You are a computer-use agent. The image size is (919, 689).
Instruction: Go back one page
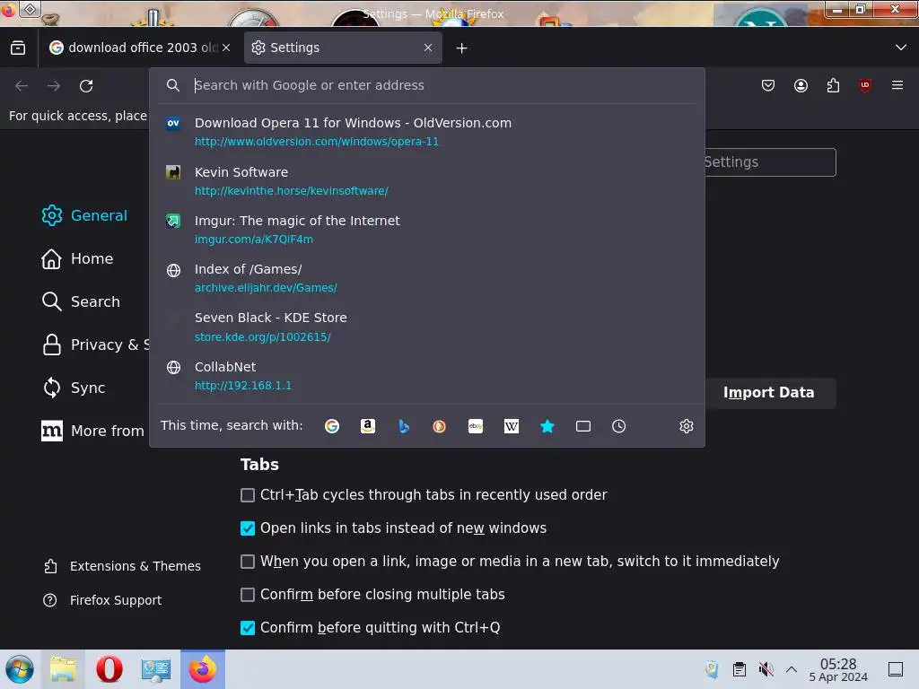point(22,86)
